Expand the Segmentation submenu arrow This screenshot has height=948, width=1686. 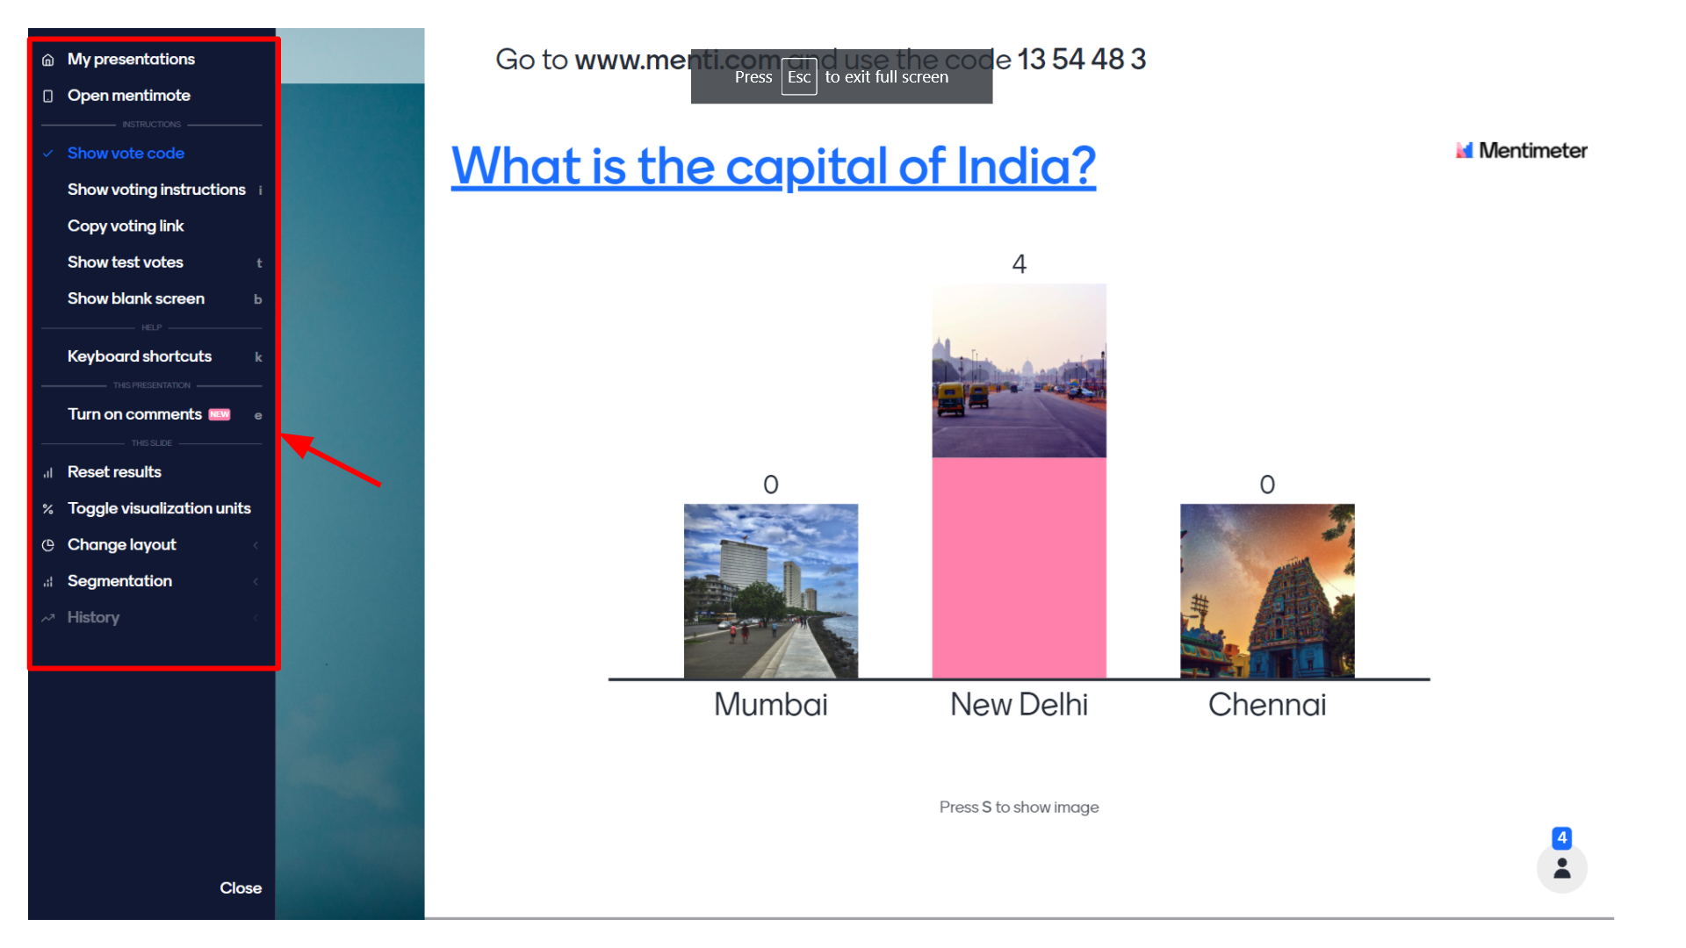(256, 582)
